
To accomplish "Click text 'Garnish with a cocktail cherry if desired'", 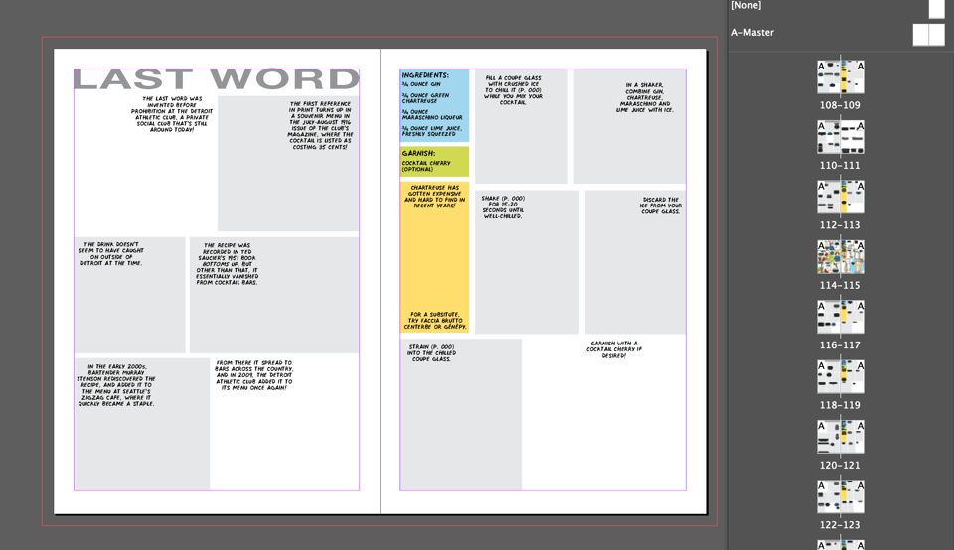I will click(x=614, y=349).
